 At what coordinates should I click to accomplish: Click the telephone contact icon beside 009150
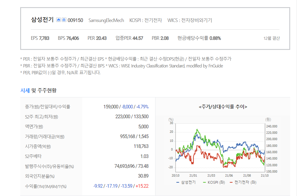click(x=64, y=20)
